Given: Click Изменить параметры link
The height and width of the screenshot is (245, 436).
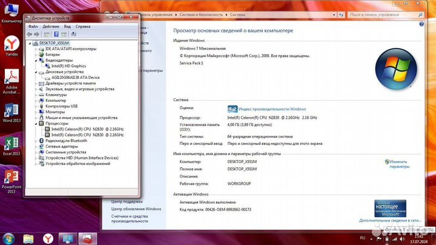Looking at the screenshot, I should [x=398, y=164].
